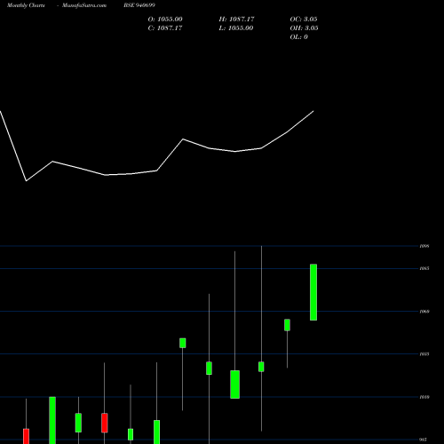Screen dimensions: 444x444
Task: Click the fourth price axis label from top
Action: 424,354
